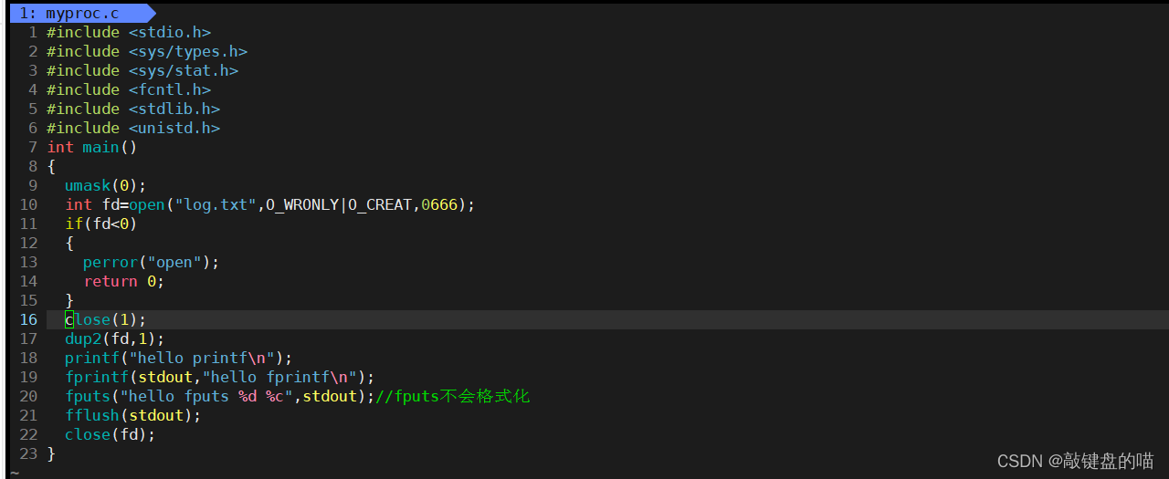Click line number 10 in gutter

pyautogui.click(x=28, y=205)
